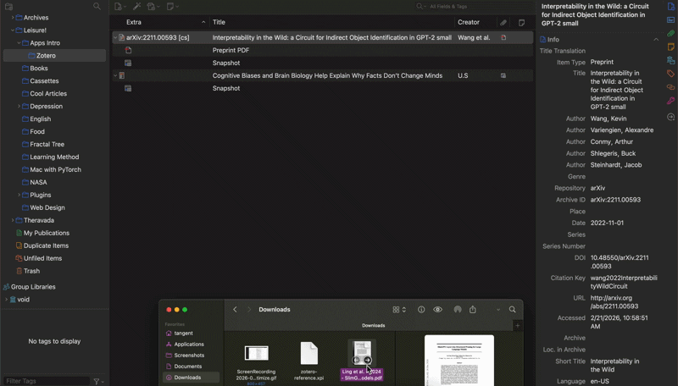Viewport: 678px width, 386px height.
Task: Open the Tags section in side navigation
Action: 670,74
